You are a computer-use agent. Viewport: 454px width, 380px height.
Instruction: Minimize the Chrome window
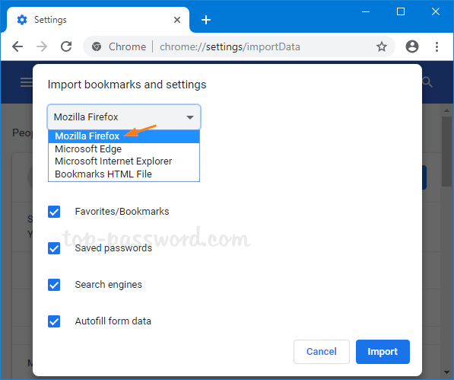(x=366, y=12)
